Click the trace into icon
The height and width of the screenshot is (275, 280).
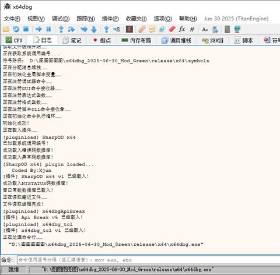(x=84, y=29)
